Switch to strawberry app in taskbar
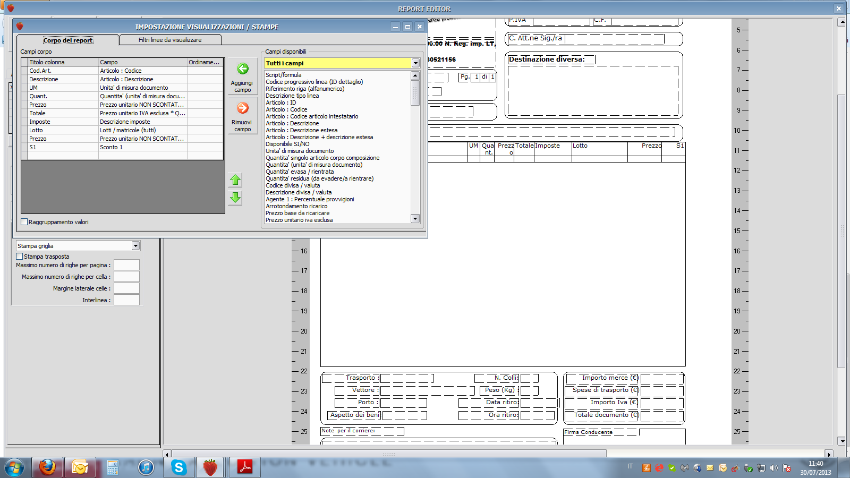Screen dimensions: 850x478 (x=211, y=467)
